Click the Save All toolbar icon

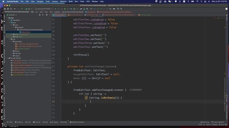pos(8,9)
